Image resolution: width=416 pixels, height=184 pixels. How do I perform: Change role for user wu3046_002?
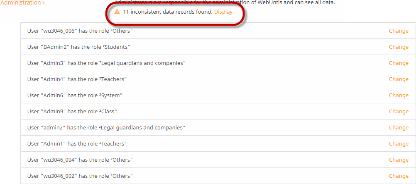click(399, 176)
